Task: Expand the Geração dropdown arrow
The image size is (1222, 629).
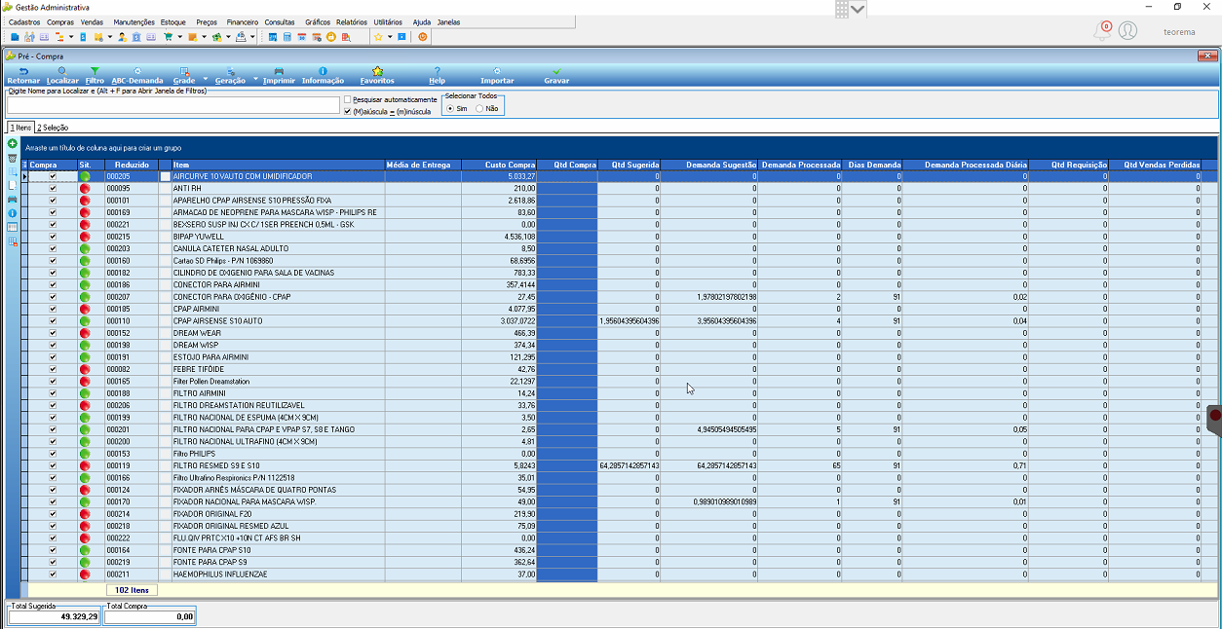Action: 255,79
